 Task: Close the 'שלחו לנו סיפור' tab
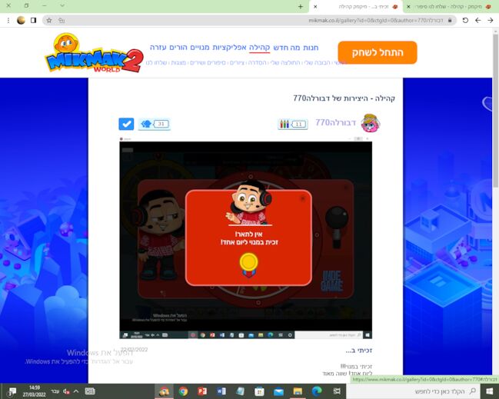(x=408, y=7)
